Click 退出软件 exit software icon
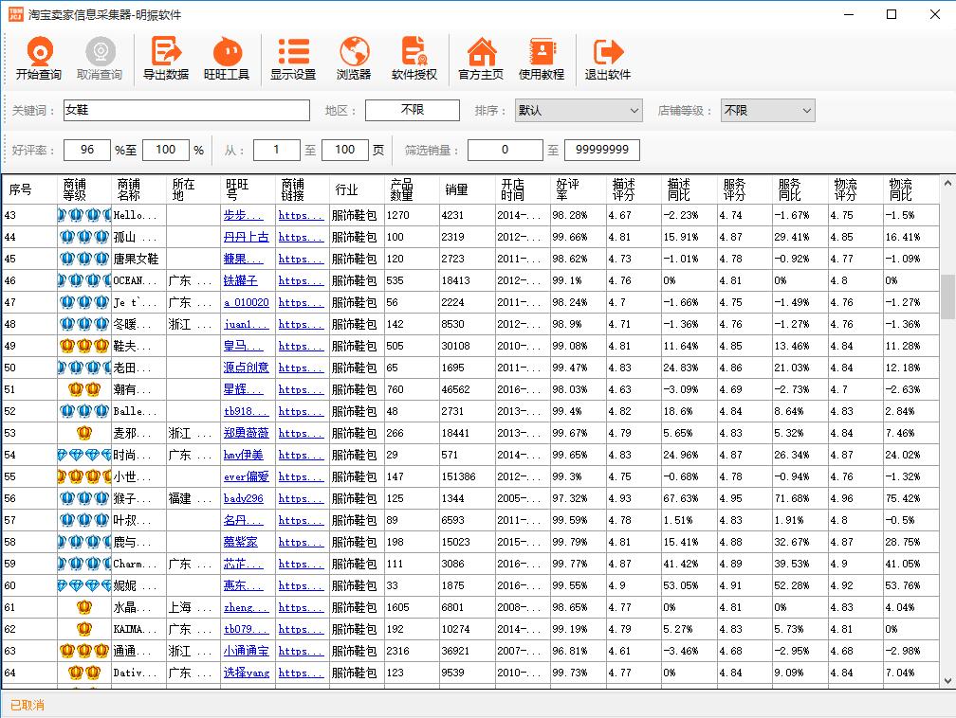956x718 pixels. [608, 59]
